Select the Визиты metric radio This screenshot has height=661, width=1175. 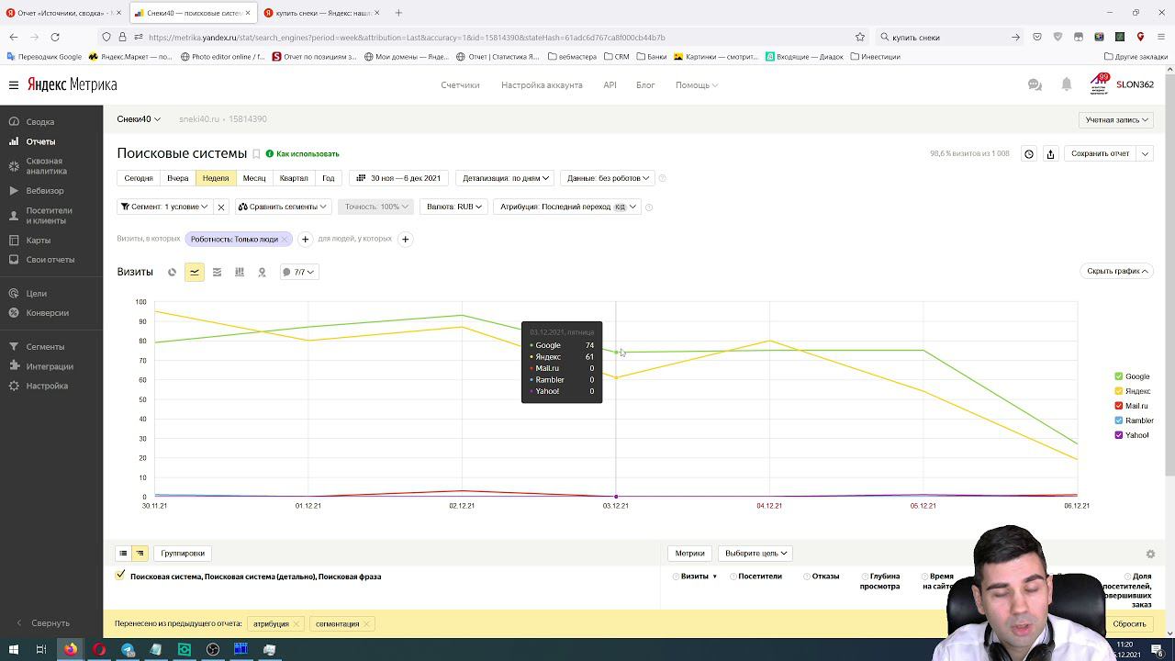tap(676, 577)
